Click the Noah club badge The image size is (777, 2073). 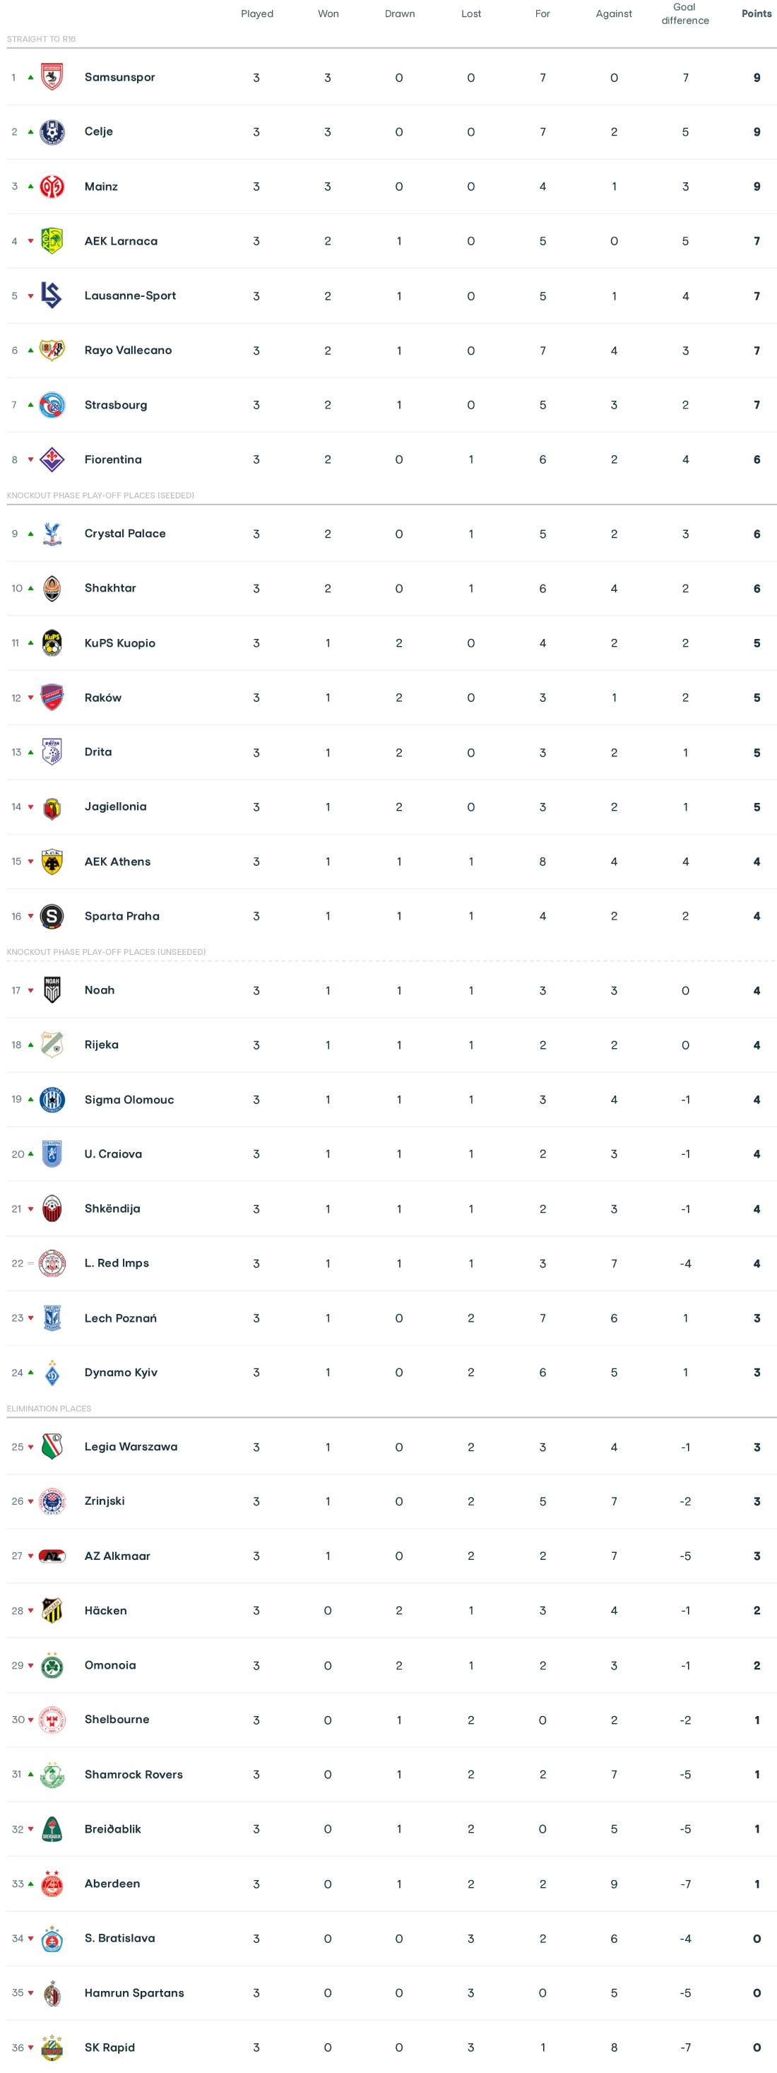pos(52,989)
